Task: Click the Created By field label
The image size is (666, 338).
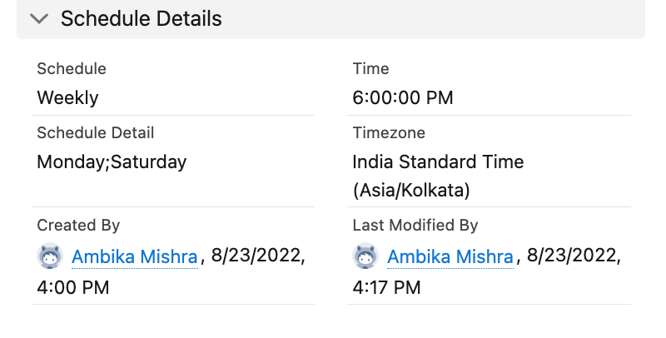Action: click(x=78, y=225)
